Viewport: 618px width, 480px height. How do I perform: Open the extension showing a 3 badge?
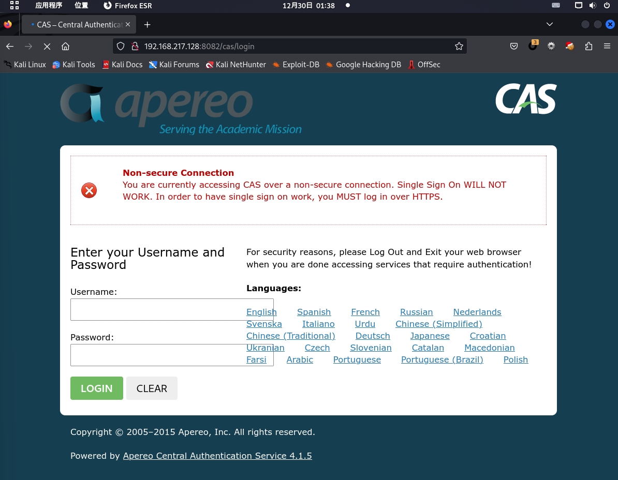tap(533, 46)
